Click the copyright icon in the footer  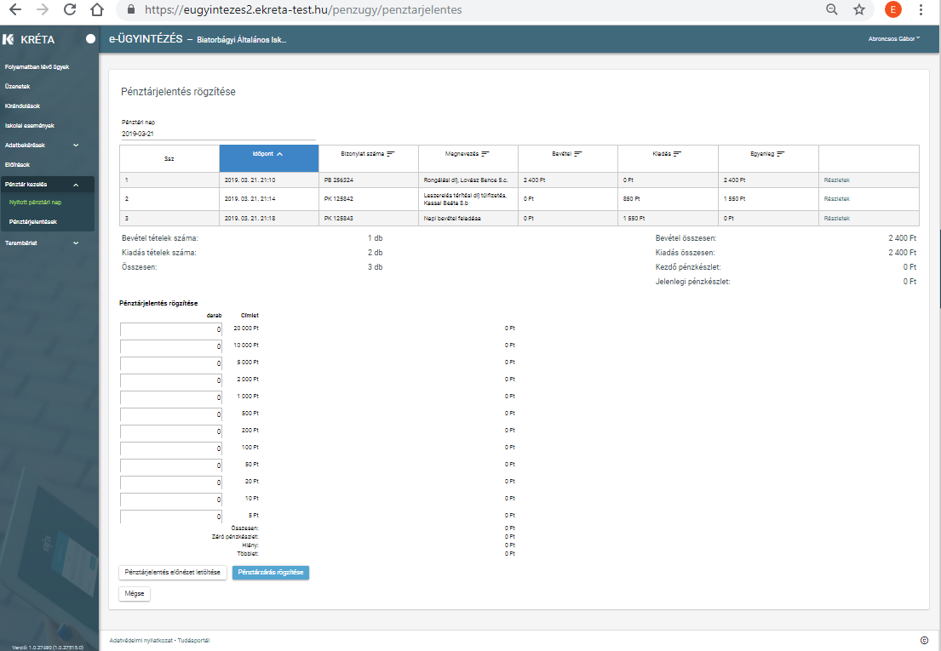[x=924, y=641]
